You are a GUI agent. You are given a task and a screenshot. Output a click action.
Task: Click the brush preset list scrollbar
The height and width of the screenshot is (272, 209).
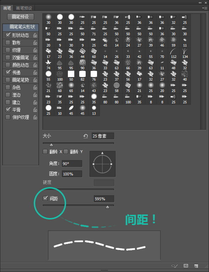203,71
